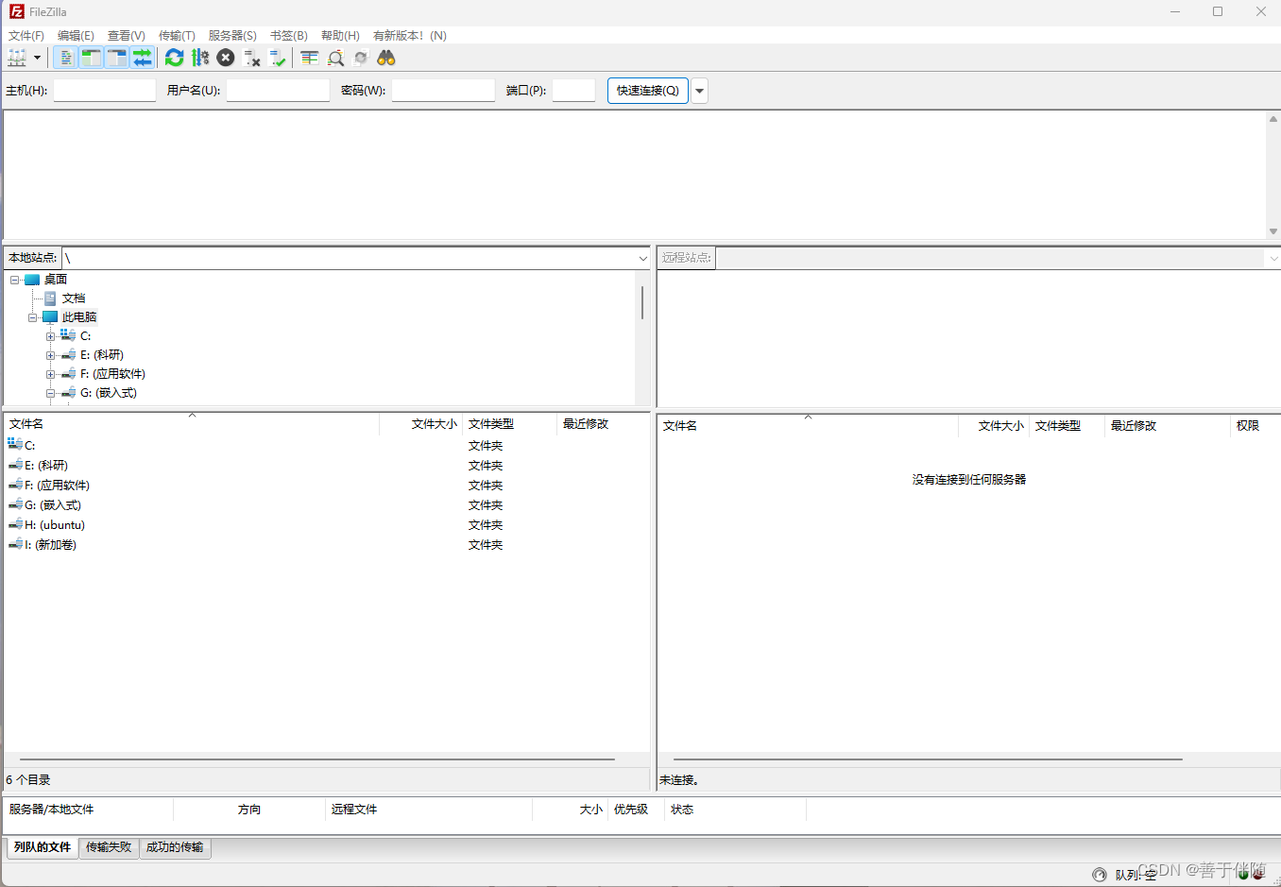Select F: (应用软件) row in file list
The height and width of the screenshot is (887, 1281).
coord(326,486)
